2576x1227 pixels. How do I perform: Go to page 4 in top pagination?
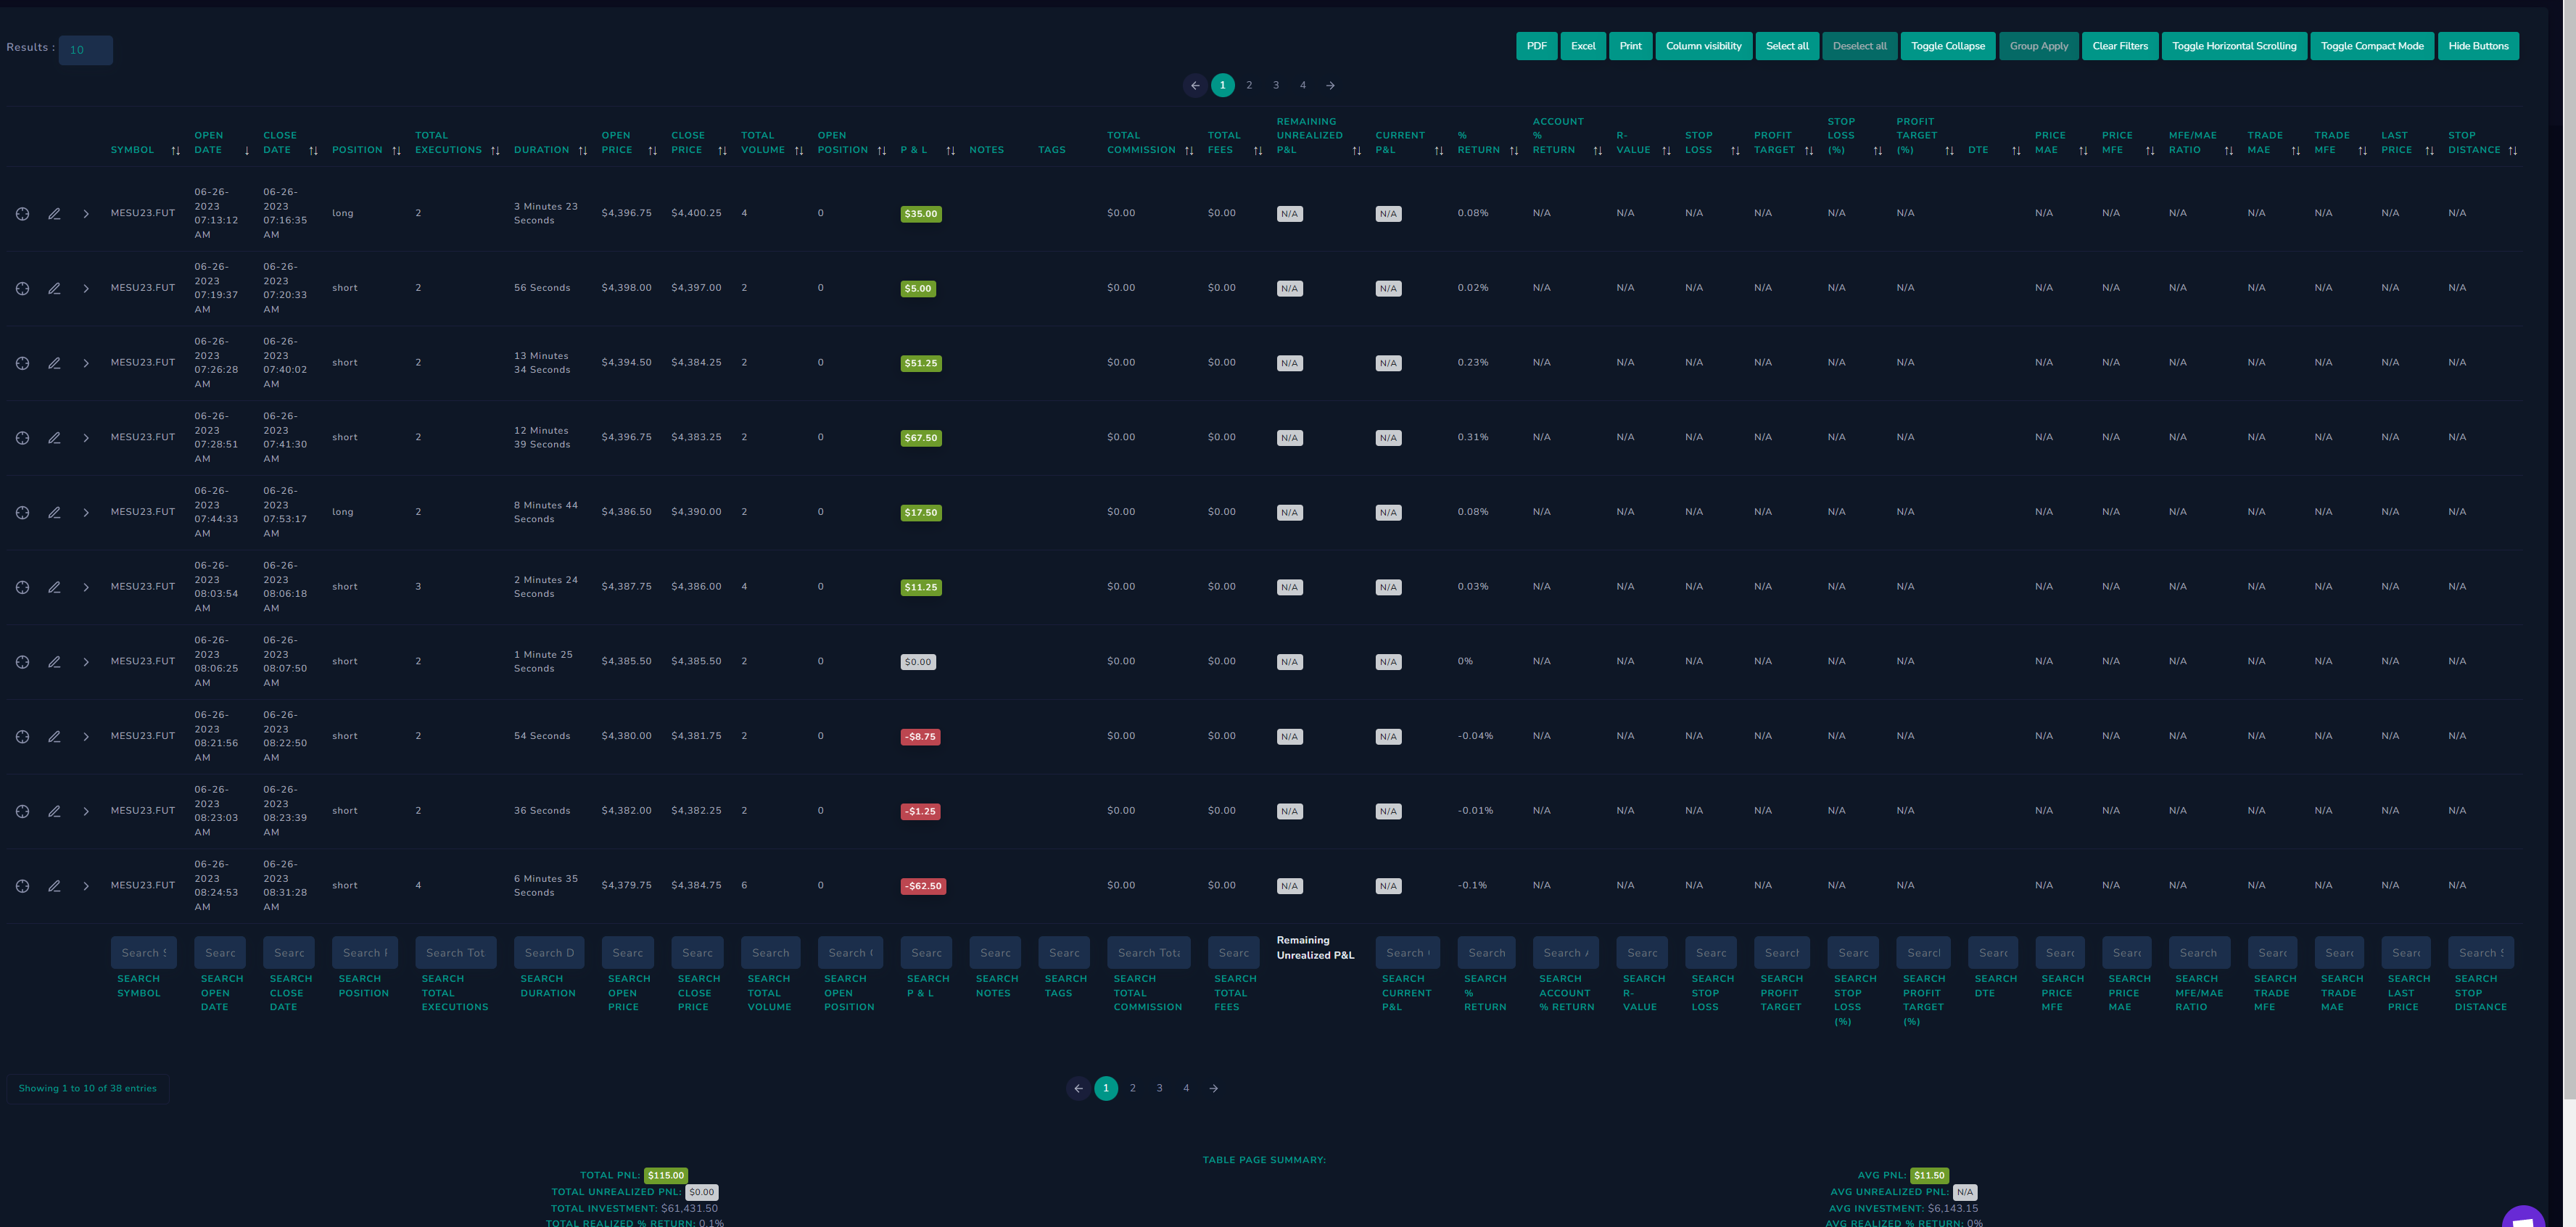[1303, 85]
